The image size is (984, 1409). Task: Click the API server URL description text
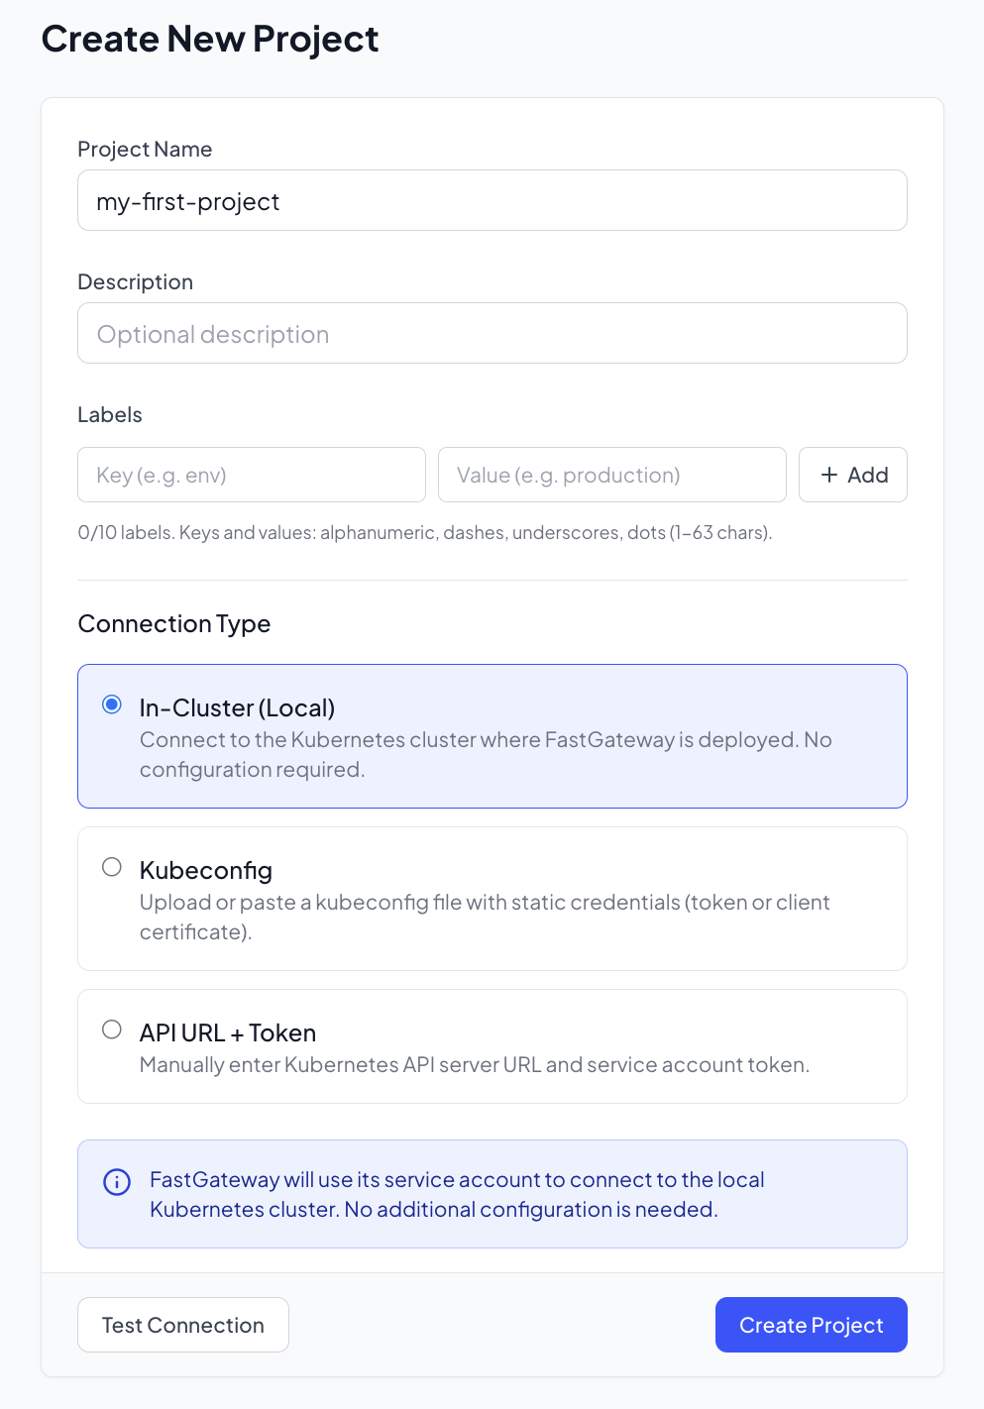[x=474, y=1064]
